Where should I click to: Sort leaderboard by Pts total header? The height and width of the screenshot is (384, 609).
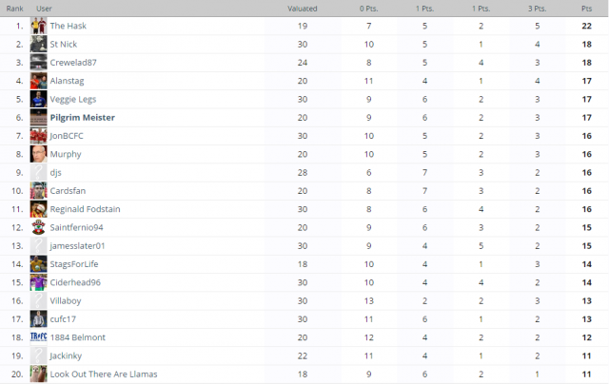[x=586, y=9]
